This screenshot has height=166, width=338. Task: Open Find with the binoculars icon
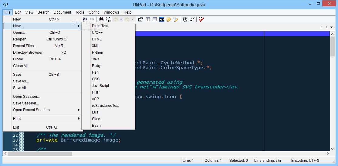[x=101, y=19]
